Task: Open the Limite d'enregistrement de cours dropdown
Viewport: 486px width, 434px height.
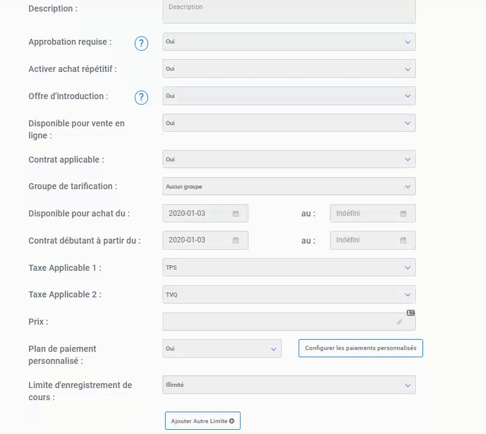Action: tap(289, 384)
